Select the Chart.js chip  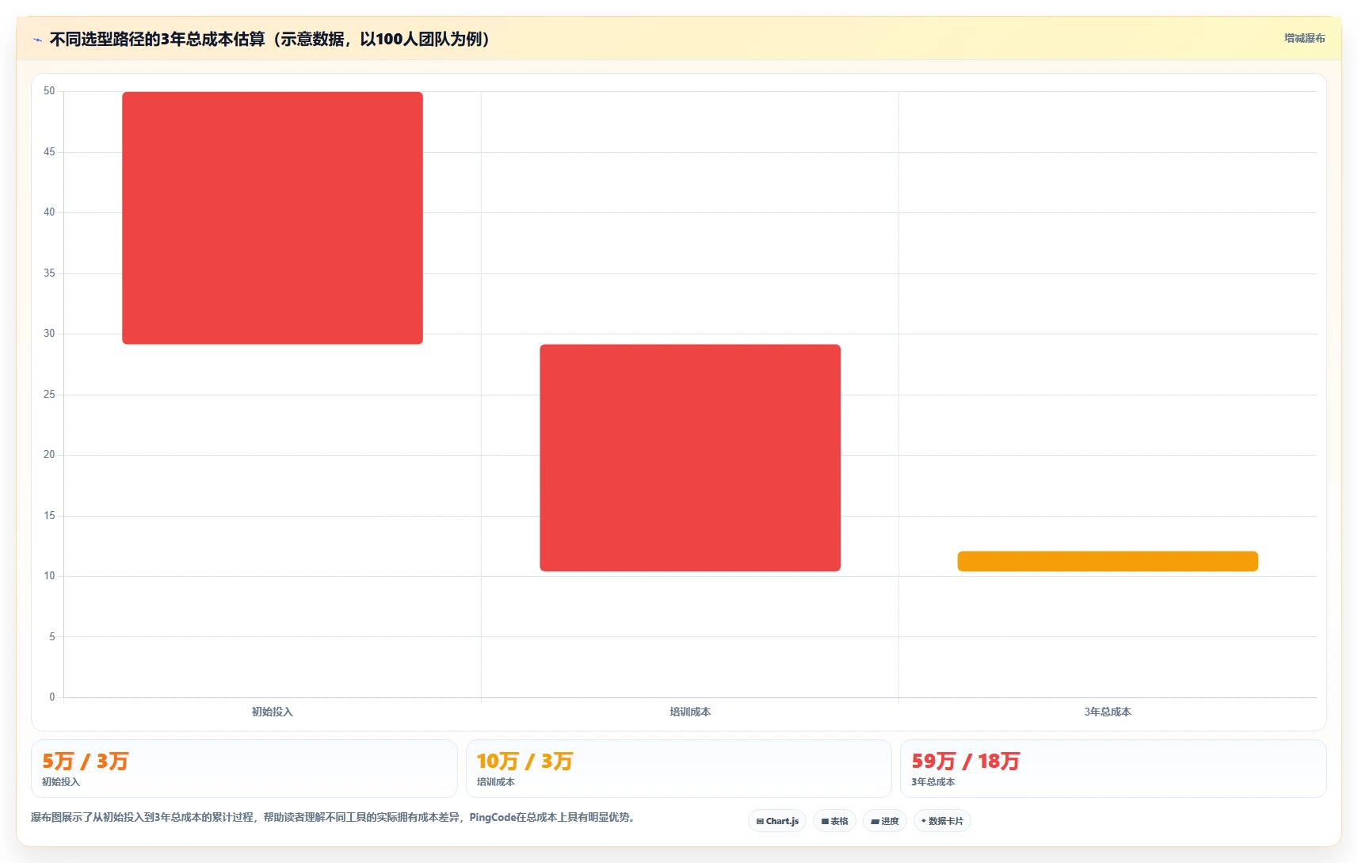click(x=777, y=821)
